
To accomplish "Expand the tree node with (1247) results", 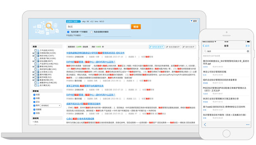I will coord(33,56).
